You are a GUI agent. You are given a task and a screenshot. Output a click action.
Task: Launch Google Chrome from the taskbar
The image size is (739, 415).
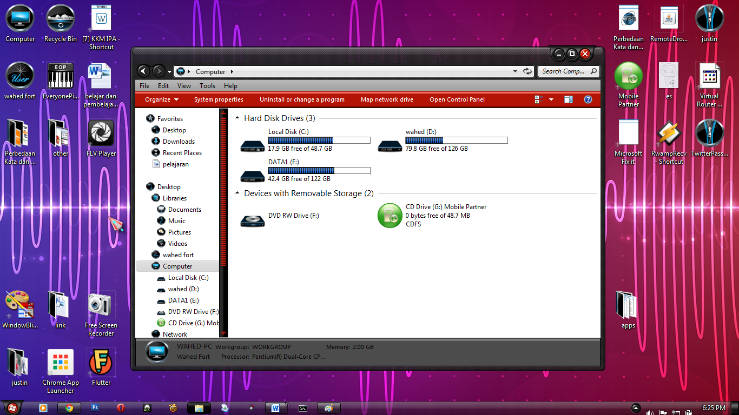pos(69,408)
